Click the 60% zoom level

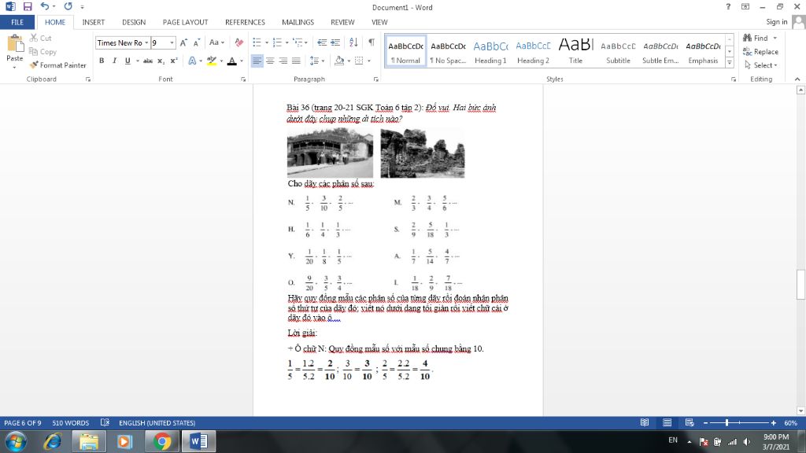coord(790,422)
